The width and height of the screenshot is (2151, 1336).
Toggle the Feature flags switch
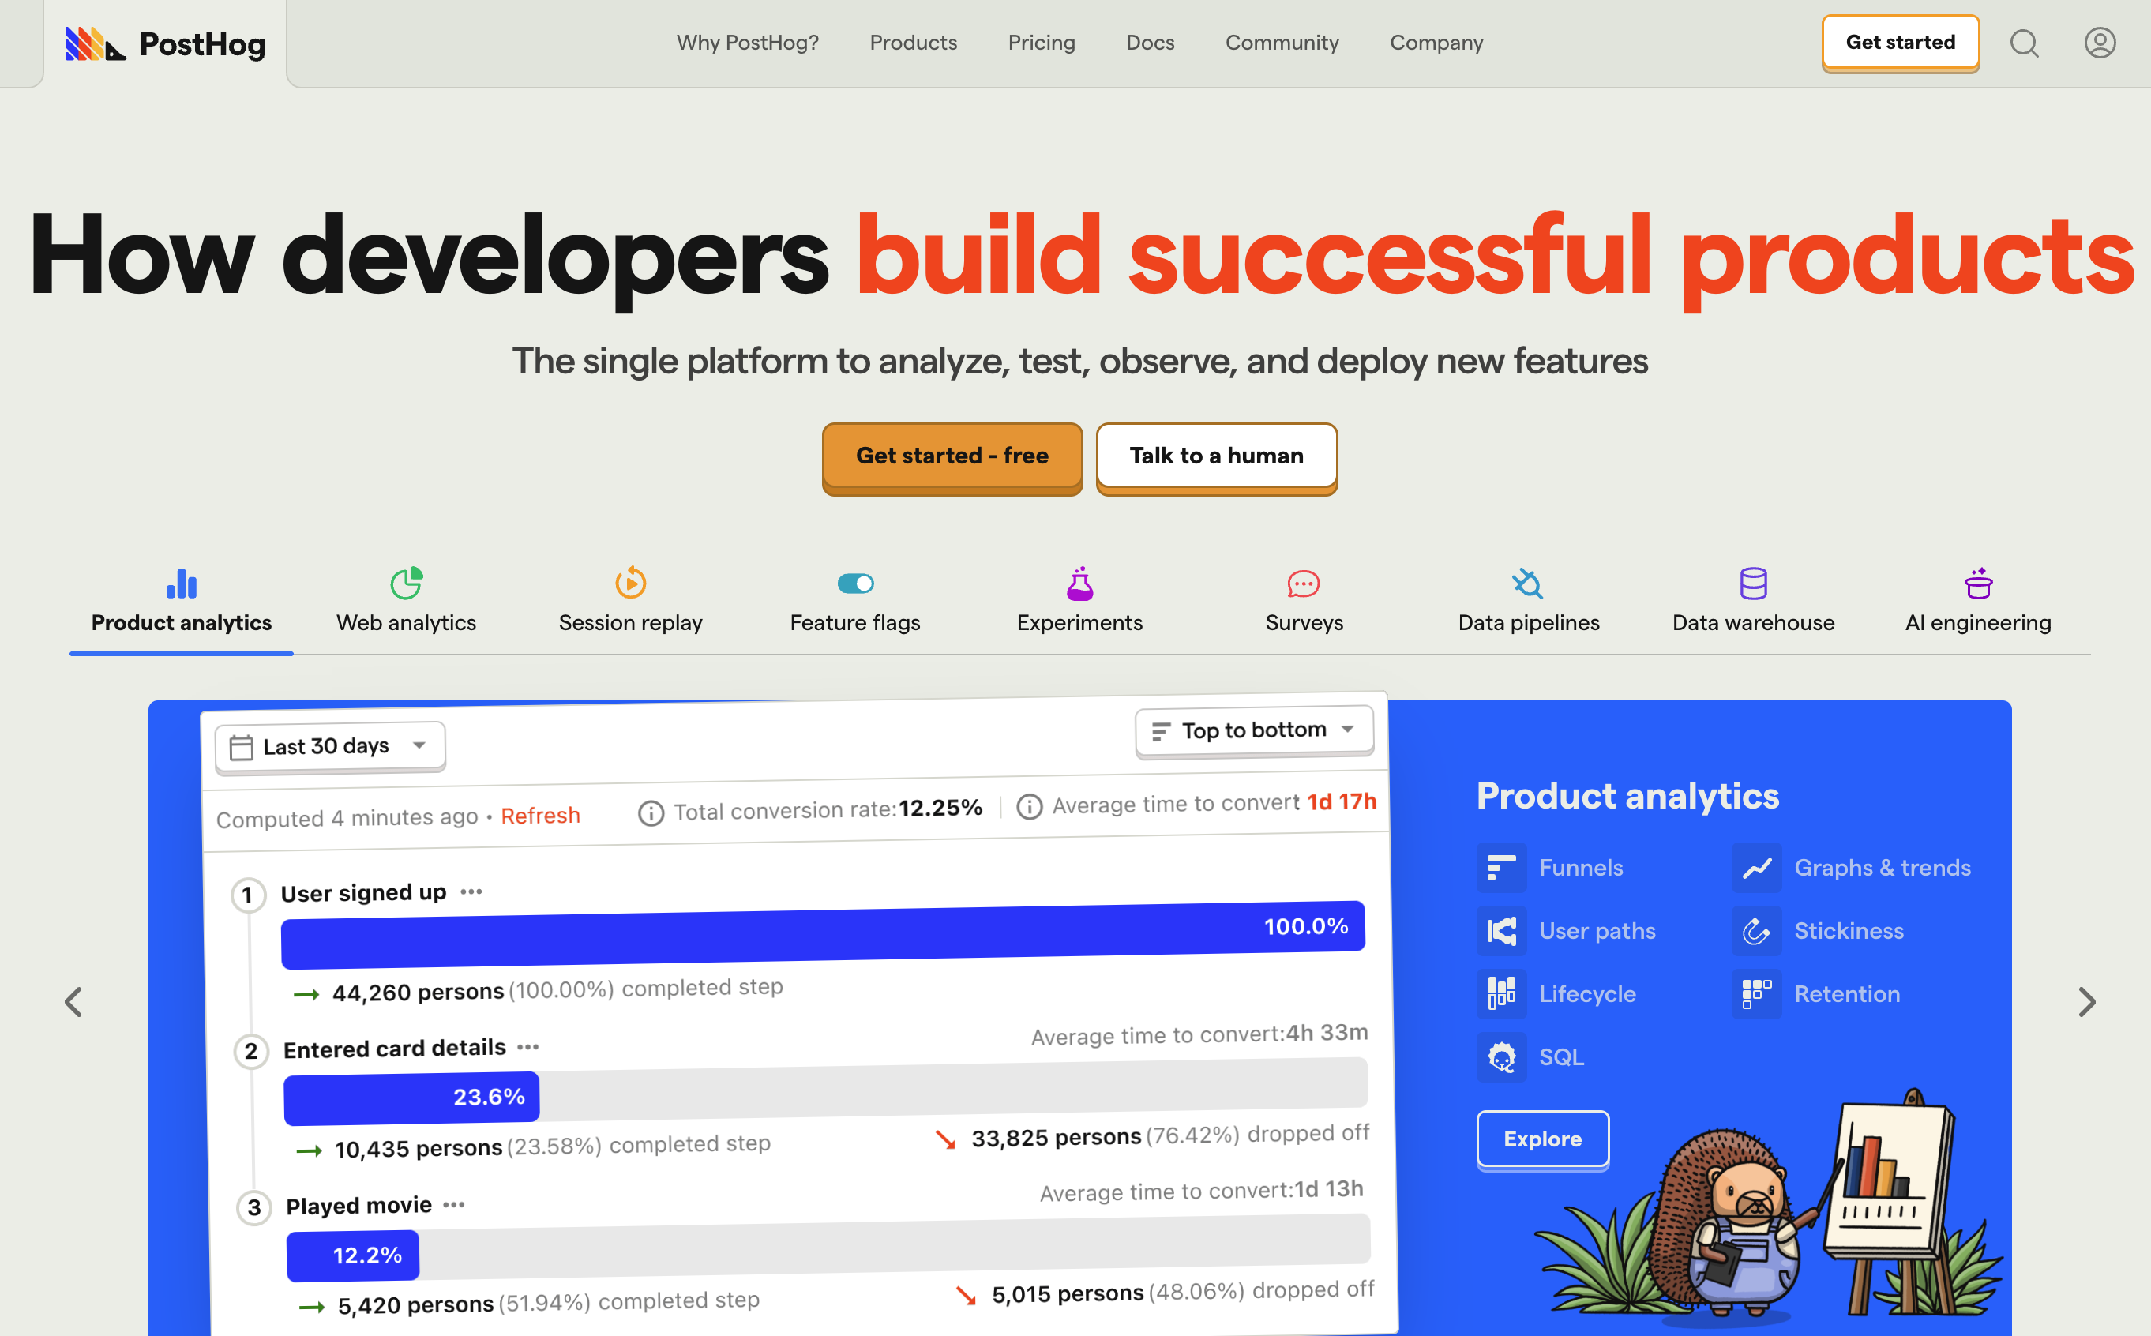855,584
